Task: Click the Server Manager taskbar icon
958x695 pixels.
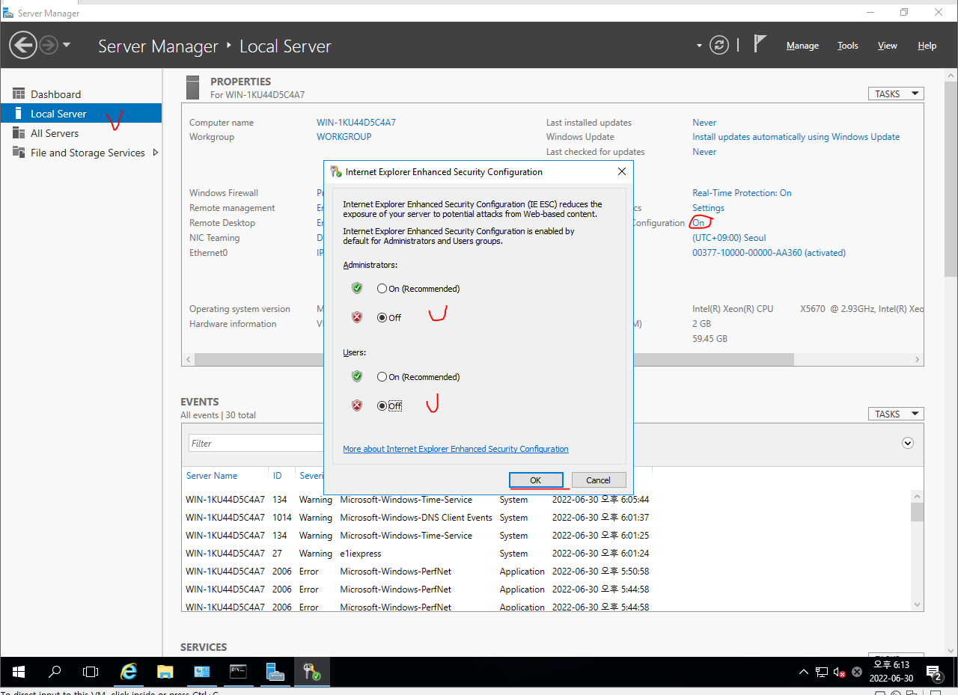Action: pos(275,672)
